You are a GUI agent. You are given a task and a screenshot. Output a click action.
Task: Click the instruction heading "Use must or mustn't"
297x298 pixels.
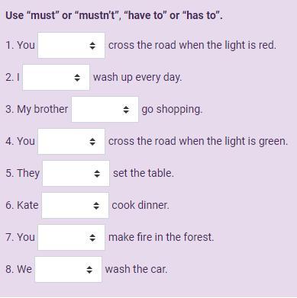114,15
